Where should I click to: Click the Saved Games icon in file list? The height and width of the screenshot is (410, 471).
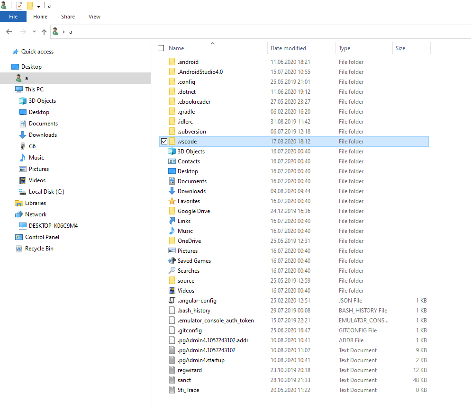(172, 260)
